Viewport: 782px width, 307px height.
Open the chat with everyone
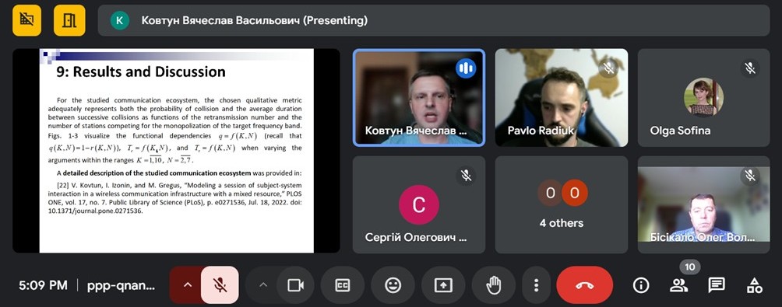(x=717, y=285)
